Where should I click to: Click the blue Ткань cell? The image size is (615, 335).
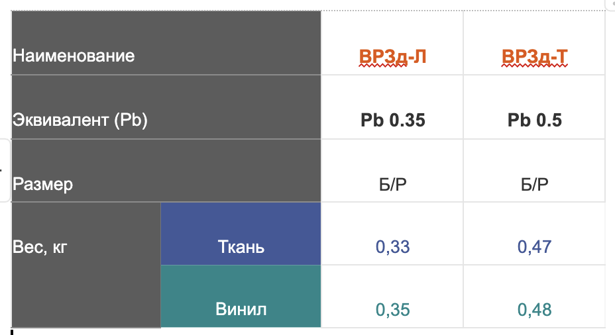point(241,234)
